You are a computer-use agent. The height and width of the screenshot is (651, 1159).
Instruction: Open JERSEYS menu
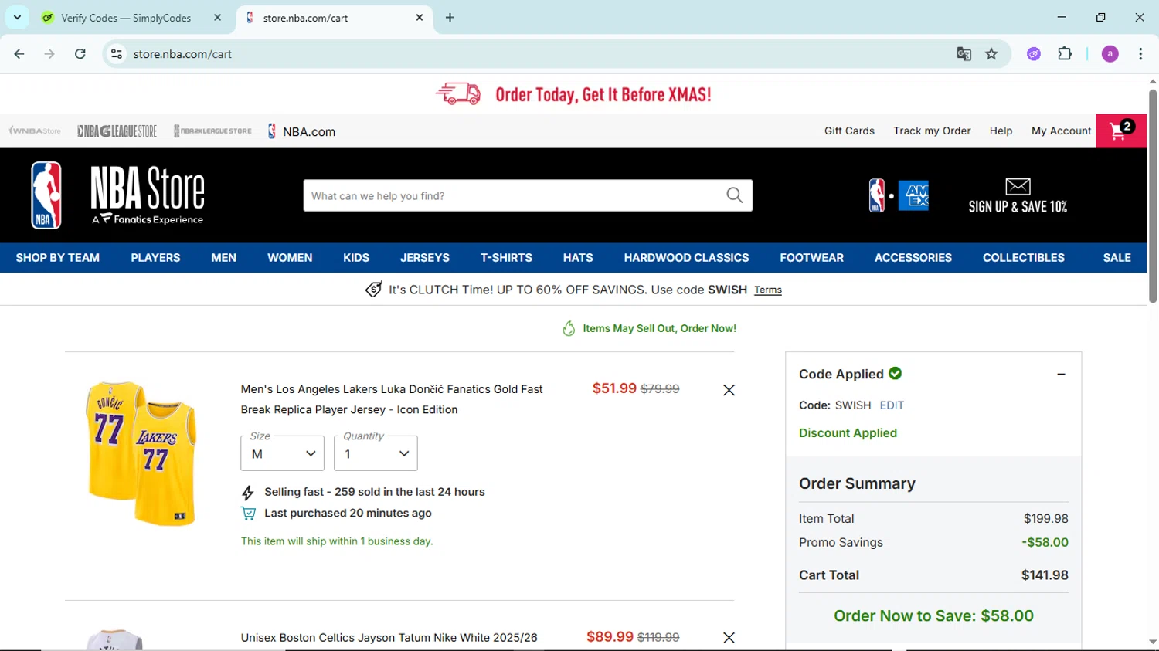[424, 258]
